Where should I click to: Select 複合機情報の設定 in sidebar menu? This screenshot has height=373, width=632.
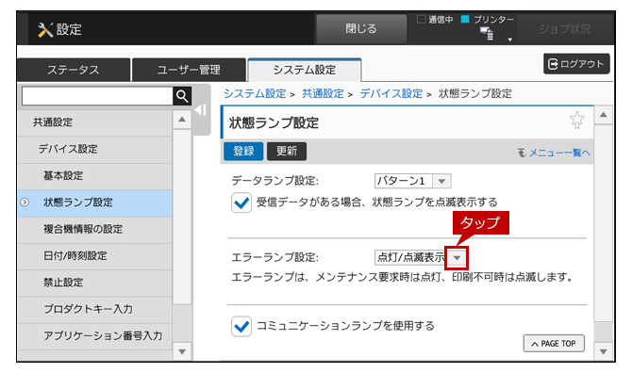(x=94, y=229)
